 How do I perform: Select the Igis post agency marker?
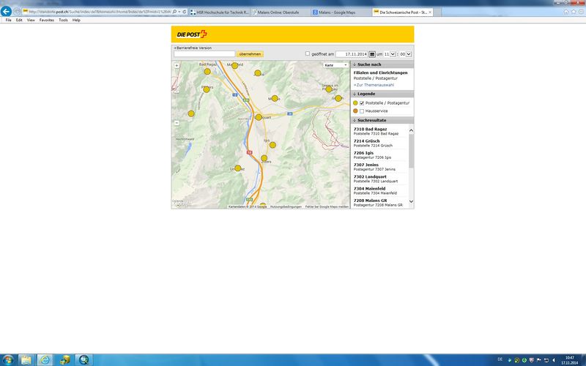(x=272, y=145)
